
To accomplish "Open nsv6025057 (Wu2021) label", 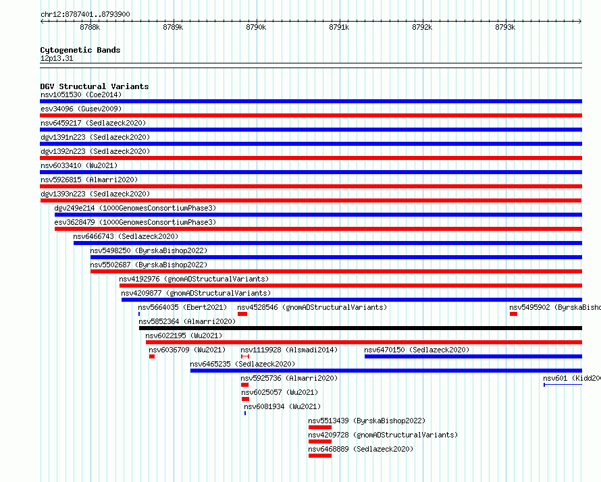I will click(x=280, y=392).
